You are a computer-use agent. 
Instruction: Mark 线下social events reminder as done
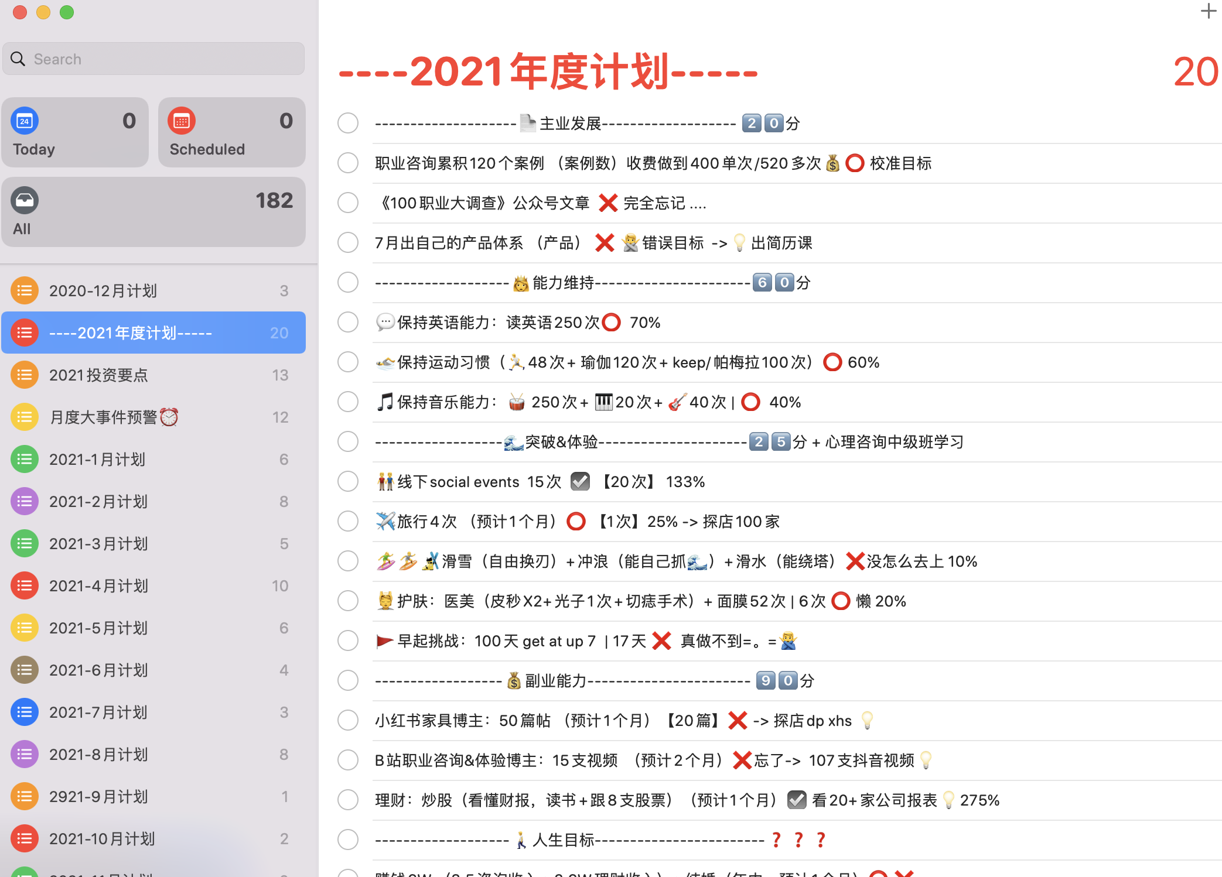pos(348,481)
